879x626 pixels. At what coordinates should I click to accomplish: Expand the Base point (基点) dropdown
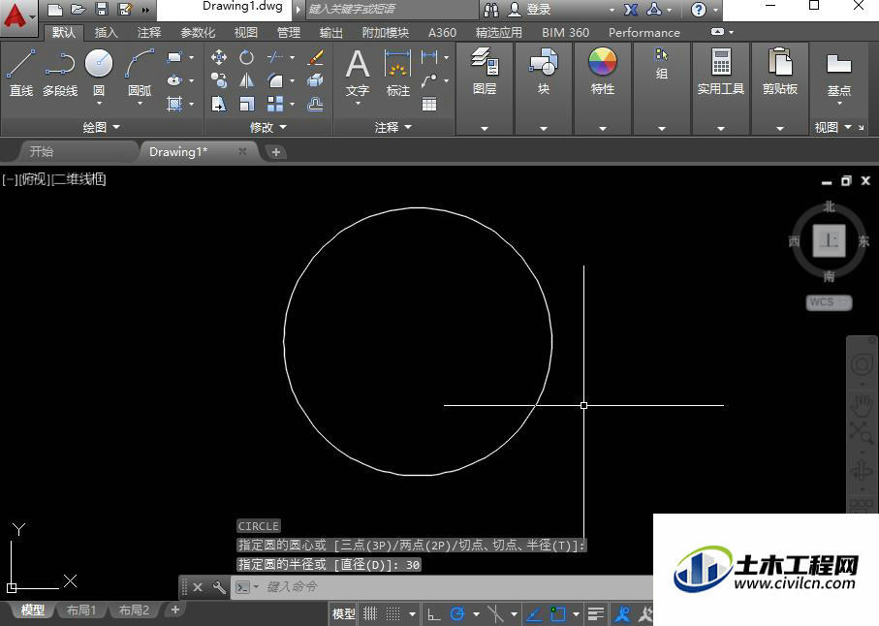(x=839, y=104)
